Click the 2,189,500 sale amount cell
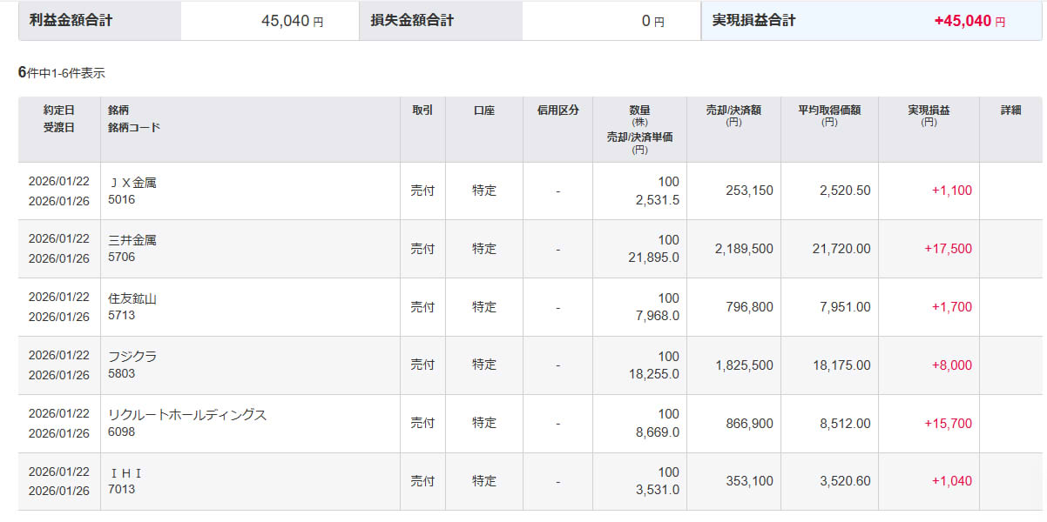Screen dimensions: 1047x522 743,249
